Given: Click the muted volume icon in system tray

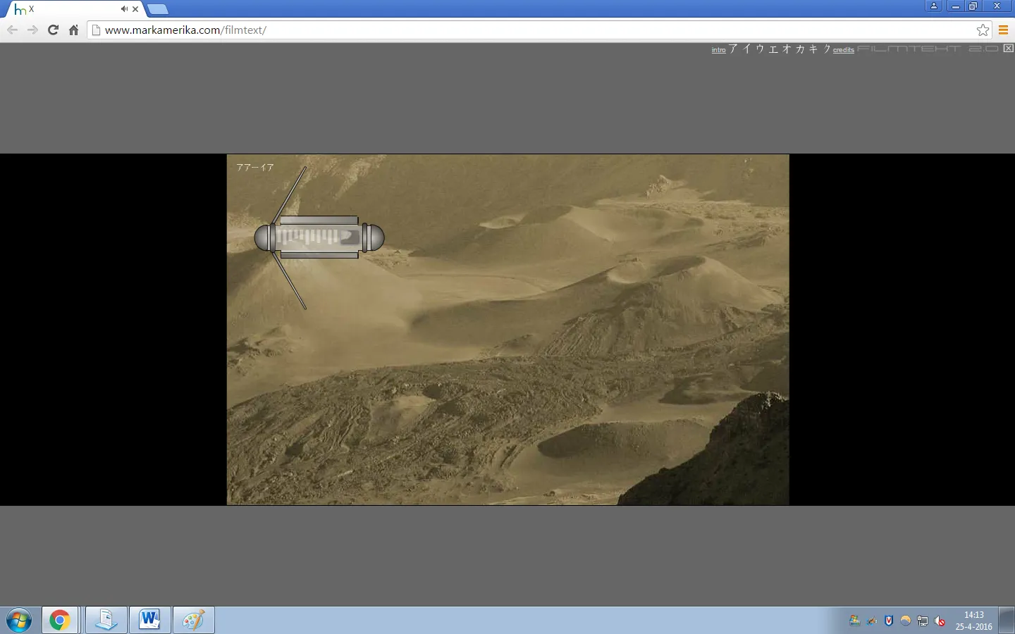Looking at the screenshot, I should click(x=940, y=621).
